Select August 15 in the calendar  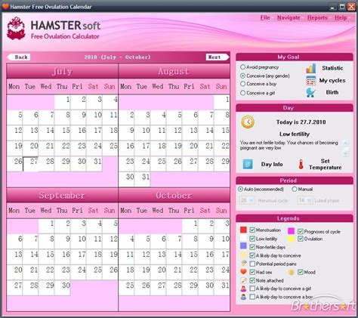(222, 133)
